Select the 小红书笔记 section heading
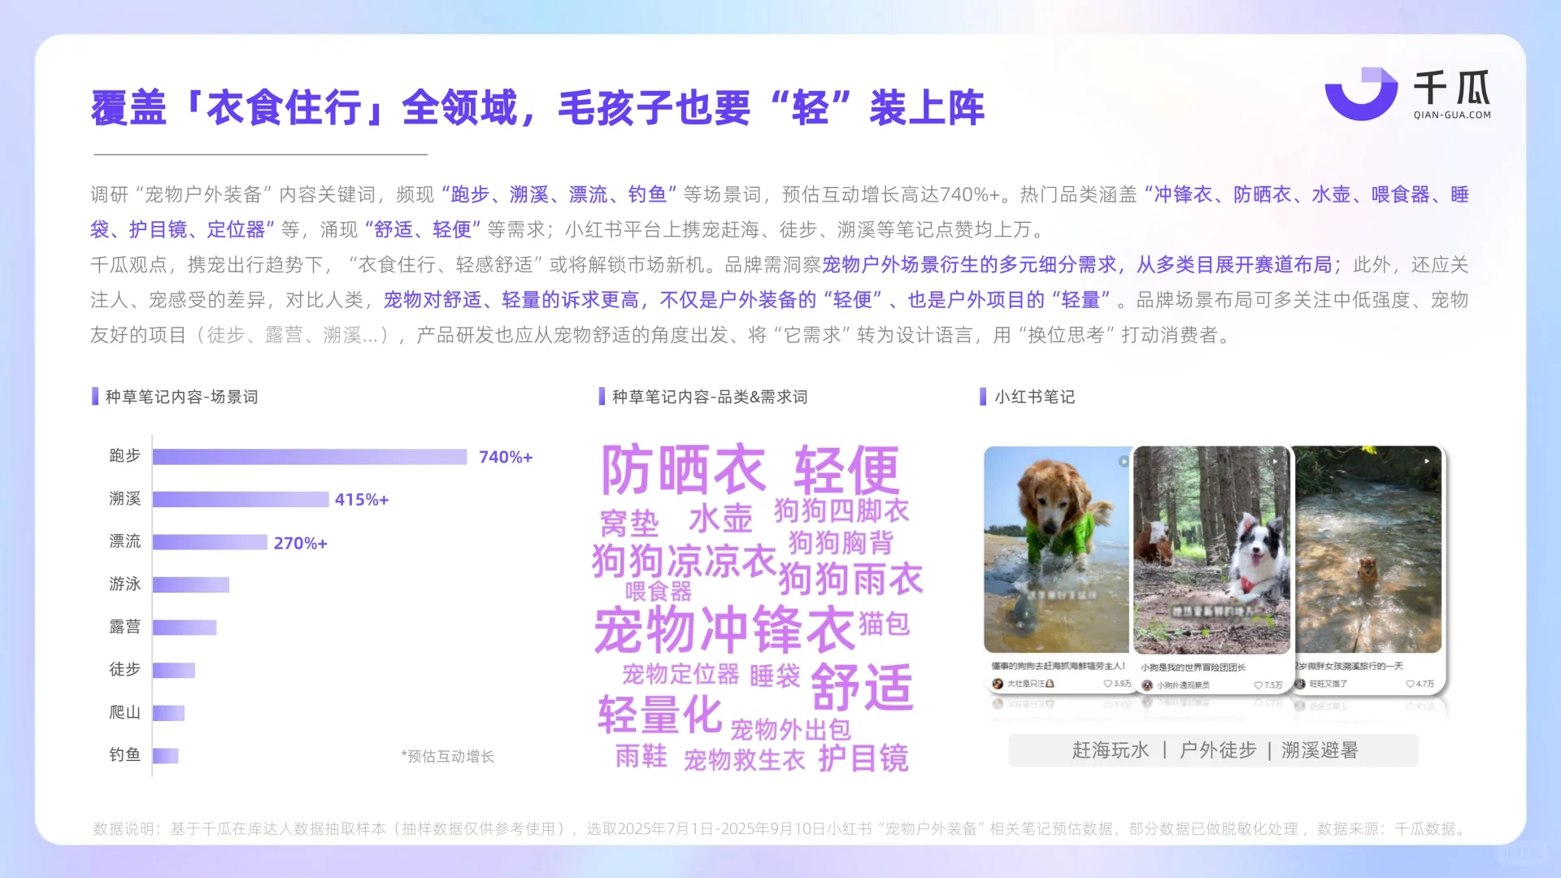 [1034, 397]
